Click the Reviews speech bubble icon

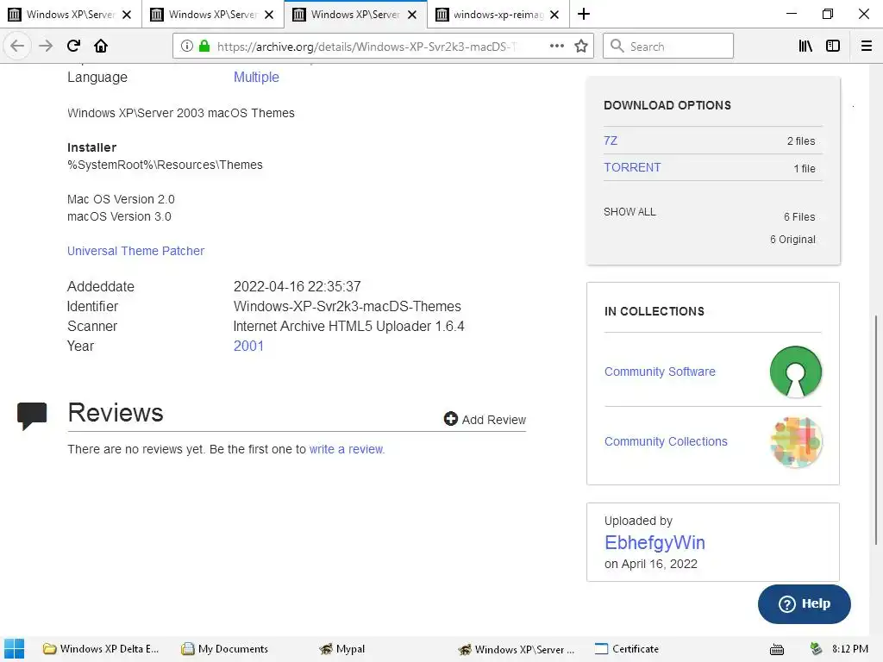tap(32, 416)
